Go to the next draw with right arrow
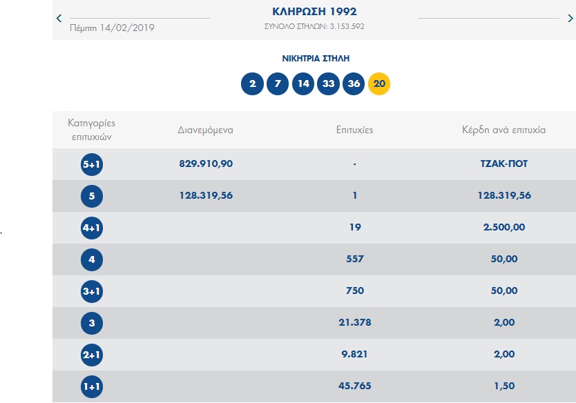The image size is (576, 403). 570,19
